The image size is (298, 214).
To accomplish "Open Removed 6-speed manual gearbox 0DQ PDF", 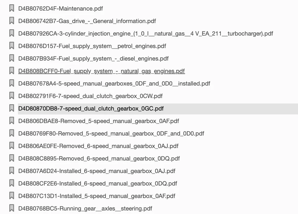I will tap(99, 159).
